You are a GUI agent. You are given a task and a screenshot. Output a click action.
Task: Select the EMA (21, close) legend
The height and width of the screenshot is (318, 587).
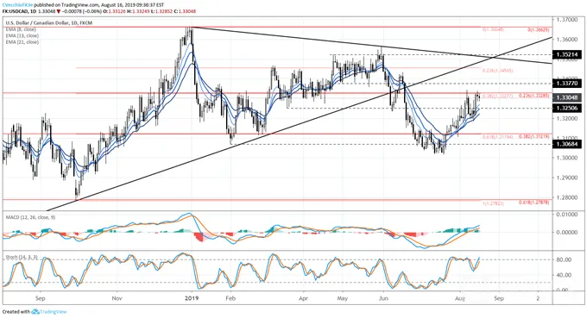[22, 42]
